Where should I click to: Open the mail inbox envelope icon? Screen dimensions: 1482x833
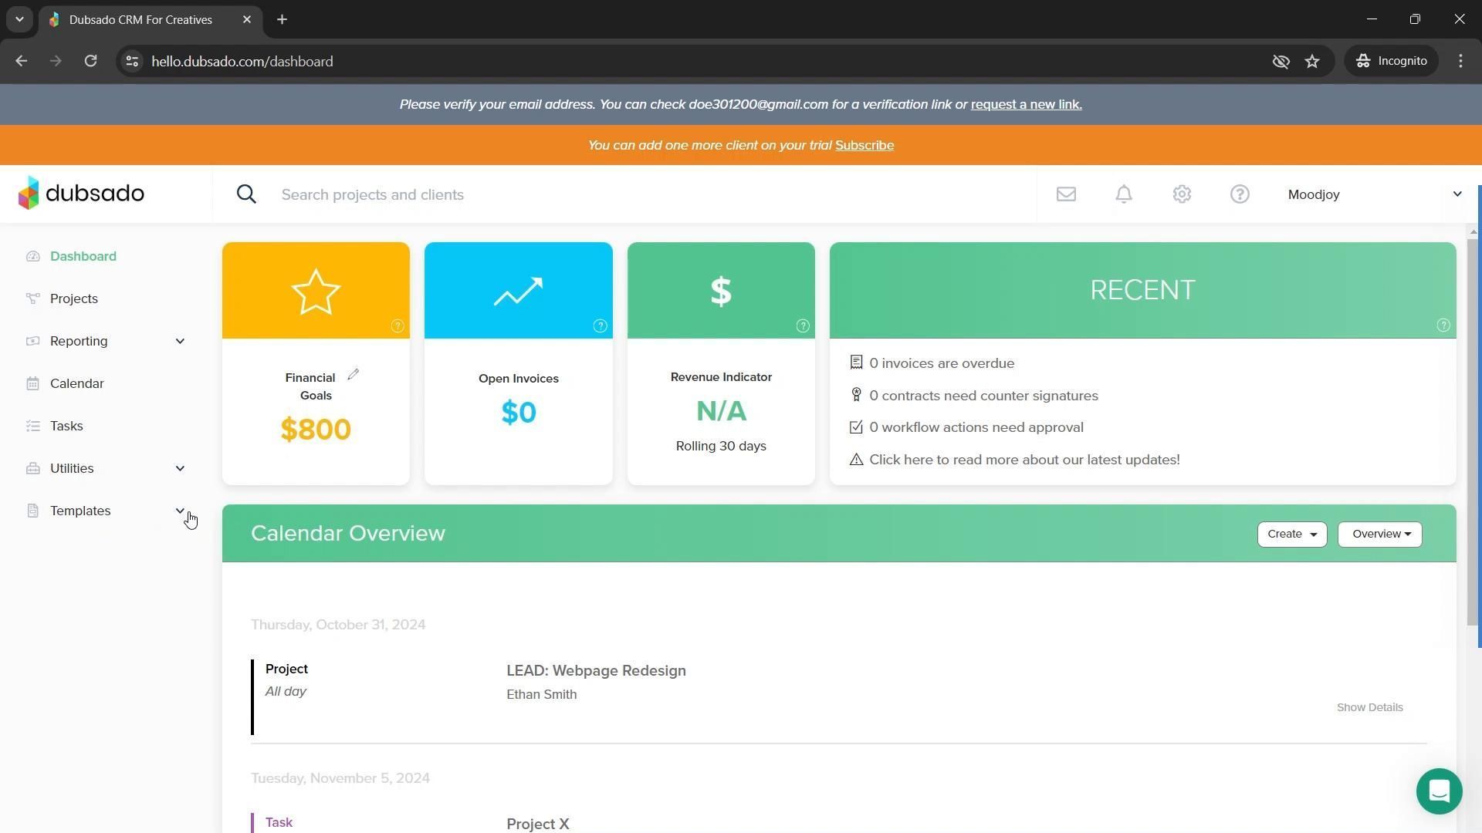pos(1066,194)
